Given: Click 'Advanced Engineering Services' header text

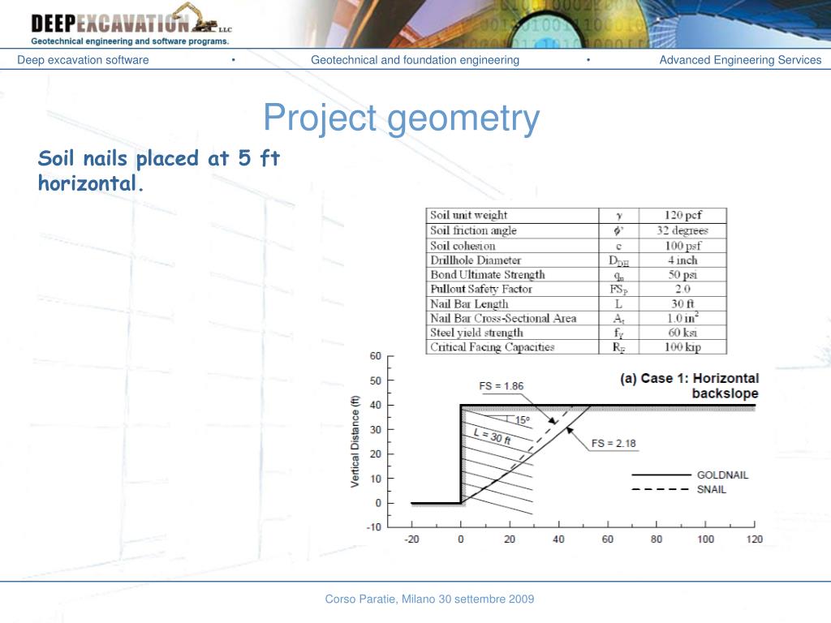Looking at the screenshot, I should tap(740, 60).
